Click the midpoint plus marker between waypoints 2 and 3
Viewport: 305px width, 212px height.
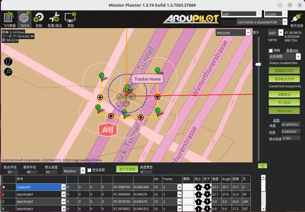click(x=157, y=97)
